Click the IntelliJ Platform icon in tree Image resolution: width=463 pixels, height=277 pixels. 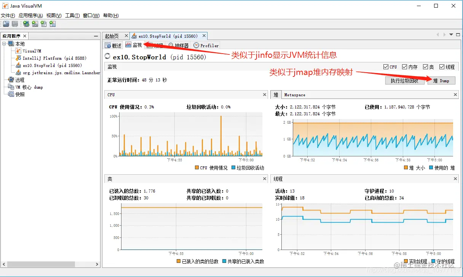(x=18, y=58)
